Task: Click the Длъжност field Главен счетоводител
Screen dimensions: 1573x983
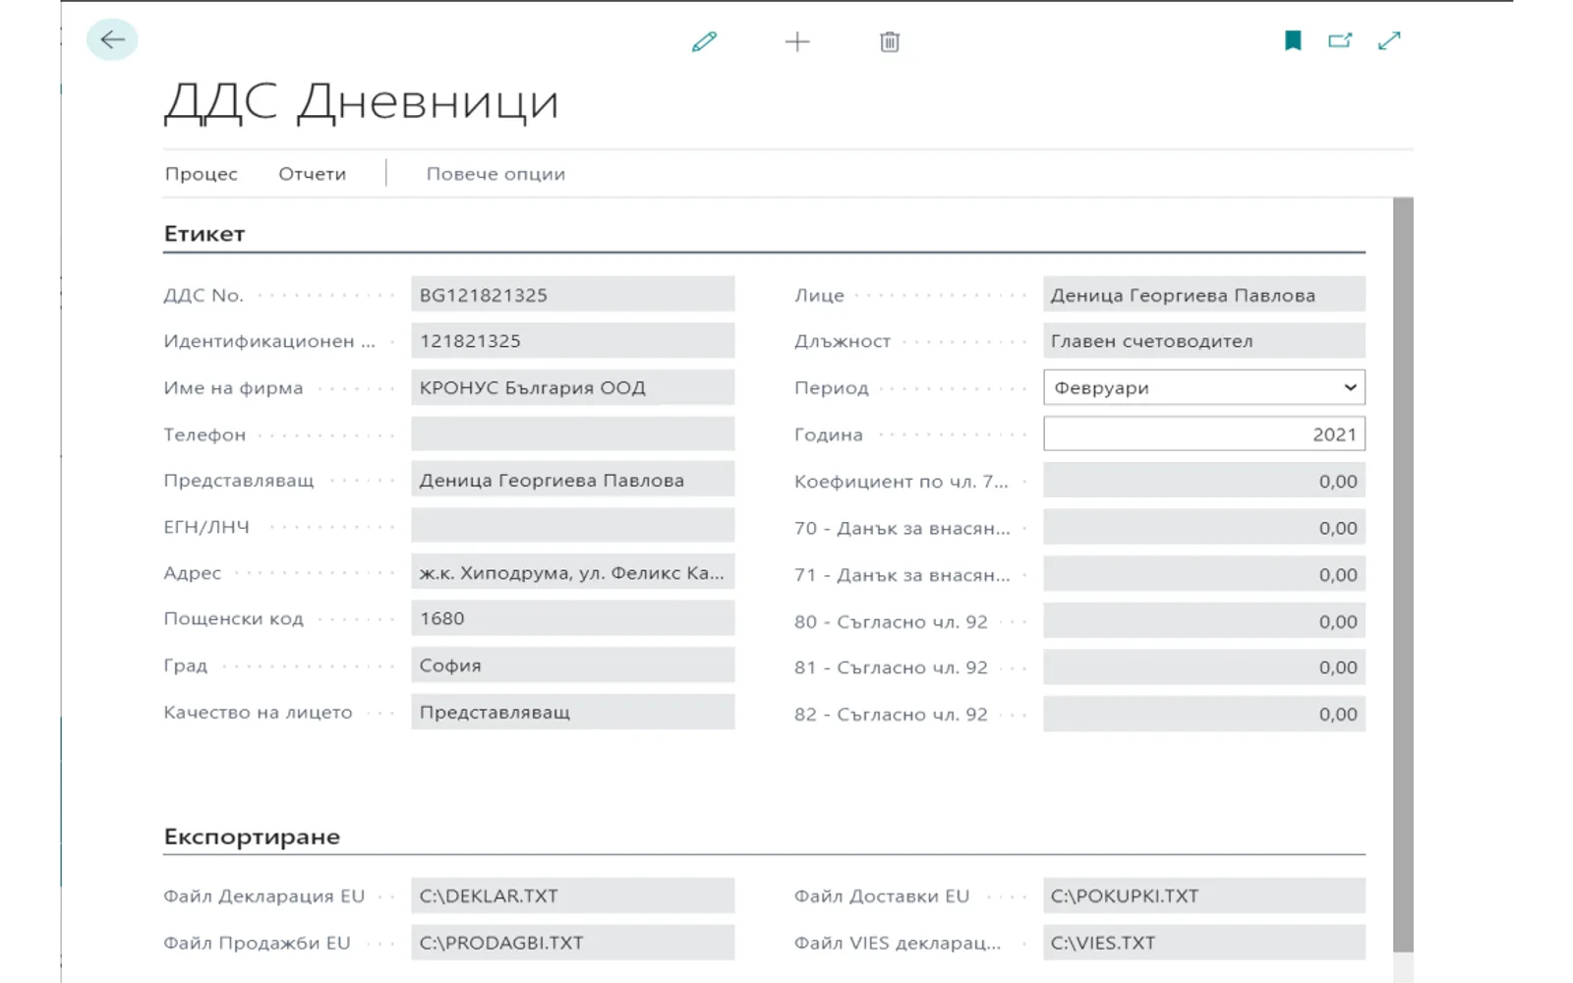Action: click(1204, 341)
